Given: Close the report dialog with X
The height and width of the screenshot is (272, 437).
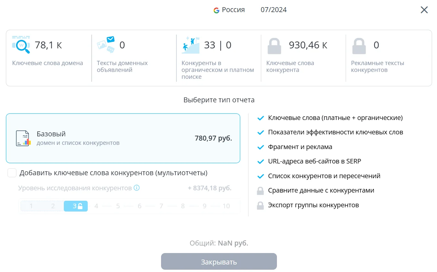Looking at the screenshot, I should [x=424, y=10].
